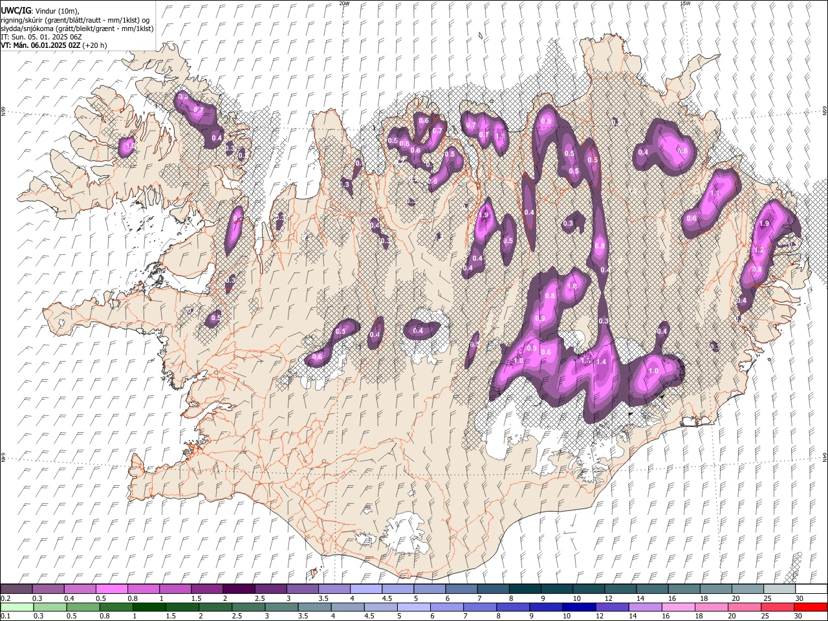Select the crimson rain swatch at 25
This screenshot has width=828, height=621.
(x=777, y=607)
